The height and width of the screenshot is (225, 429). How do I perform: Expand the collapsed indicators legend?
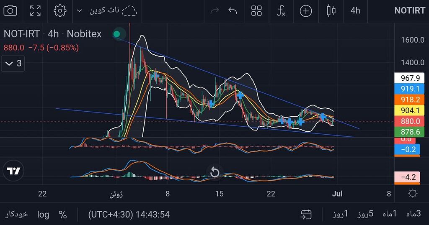[14, 64]
